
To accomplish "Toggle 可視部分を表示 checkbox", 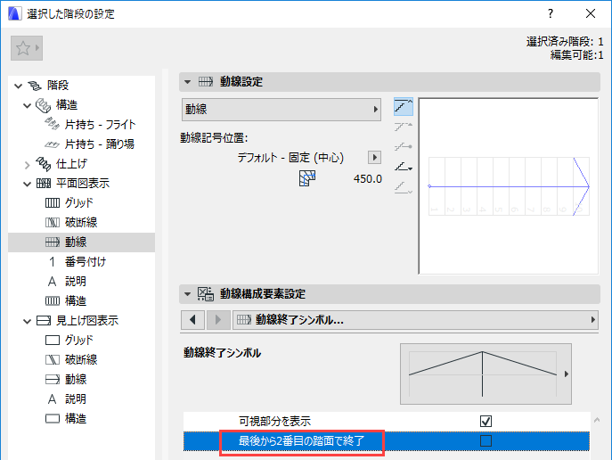I will [x=486, y=422].
